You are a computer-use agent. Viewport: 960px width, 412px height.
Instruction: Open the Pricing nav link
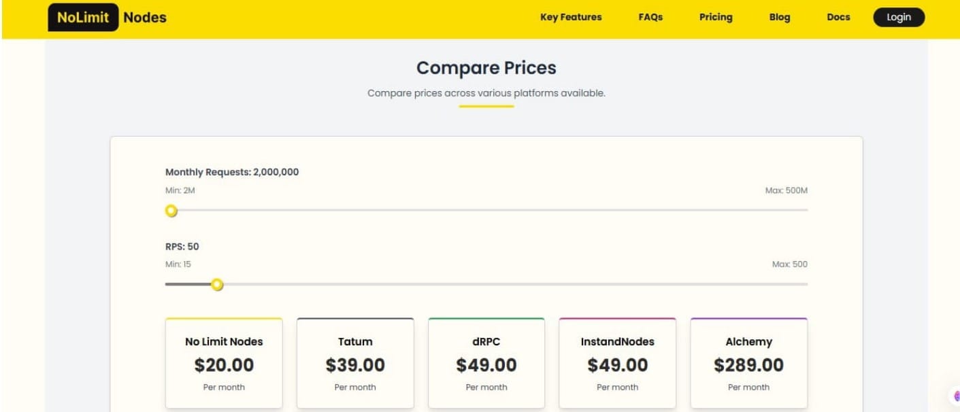pos(716,17)
